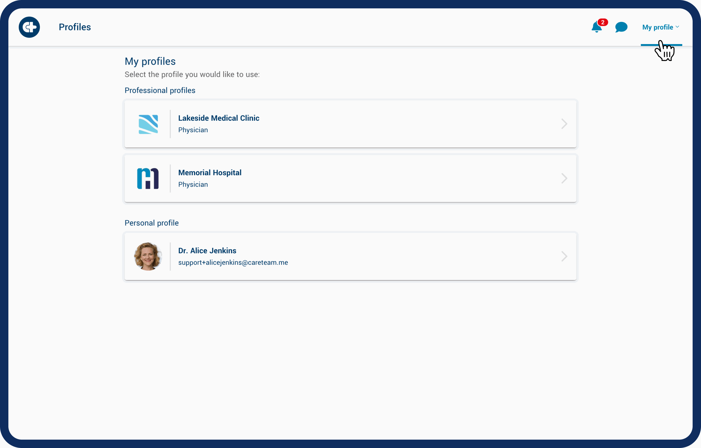Click the Profiles page title in header
The width and height of the screenshot is (701, 448).
click(75, 27)
